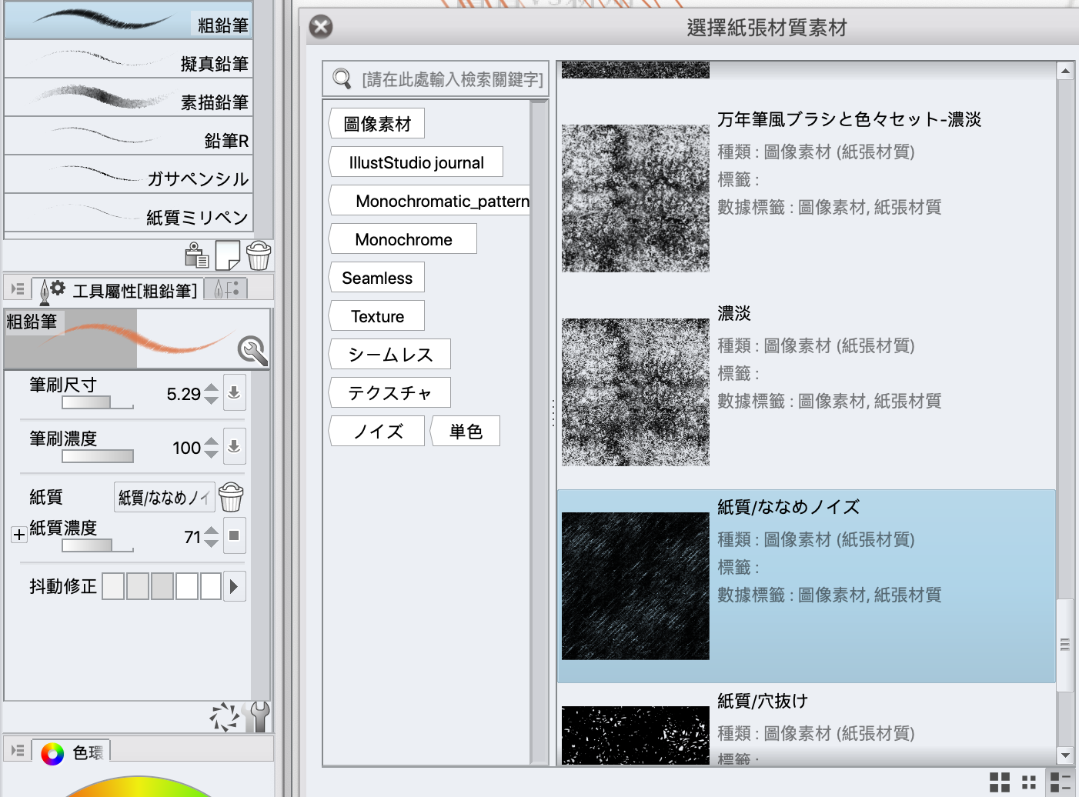Screen dimensions: 1079x797
Task: Adjust the 筆刷濃度 slider
Action: coord(97,456)
